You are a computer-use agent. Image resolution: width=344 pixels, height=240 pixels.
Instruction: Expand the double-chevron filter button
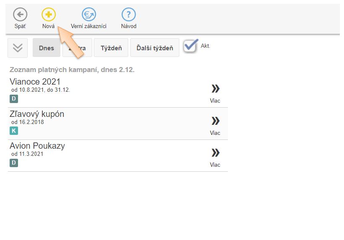coord(18,48)
